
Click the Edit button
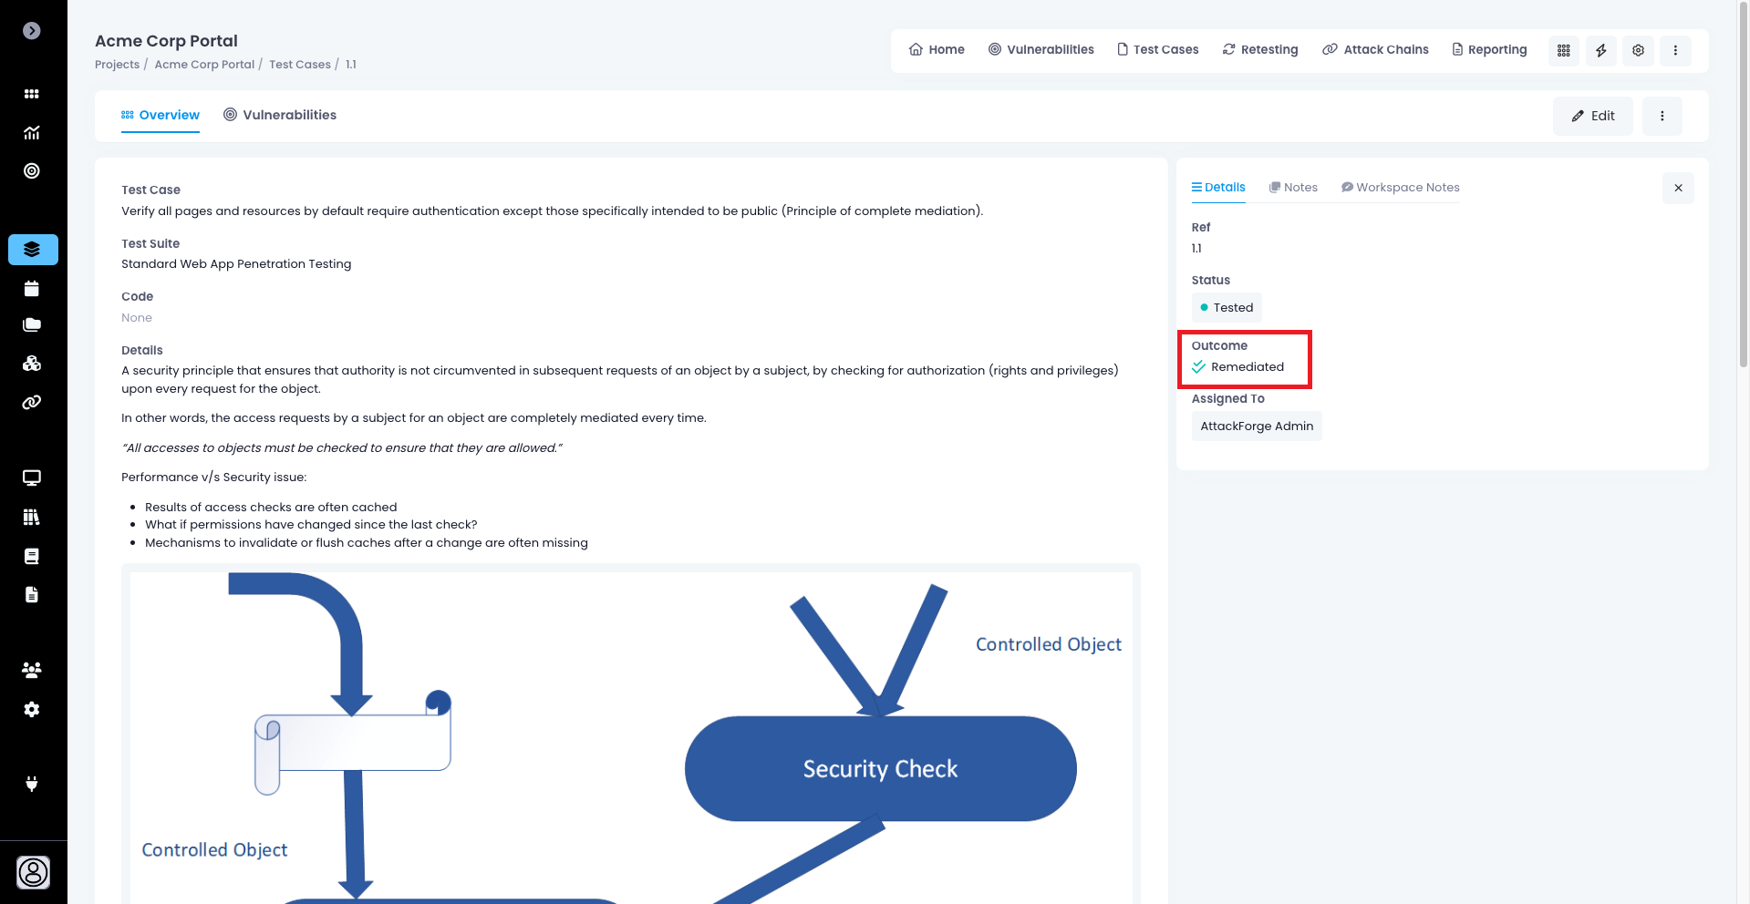click(1592, 117)
